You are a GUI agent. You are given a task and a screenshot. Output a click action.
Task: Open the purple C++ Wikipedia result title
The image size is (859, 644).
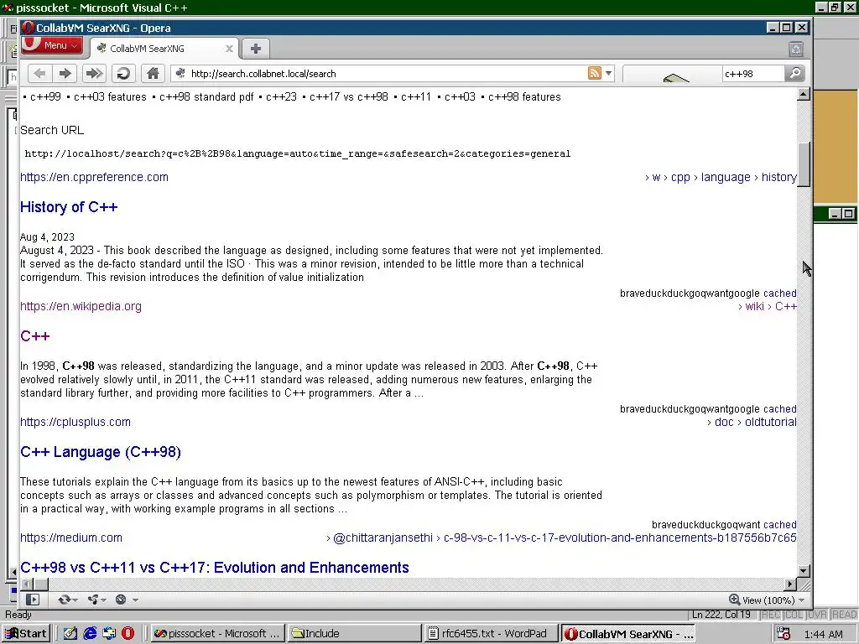(35, 335)
